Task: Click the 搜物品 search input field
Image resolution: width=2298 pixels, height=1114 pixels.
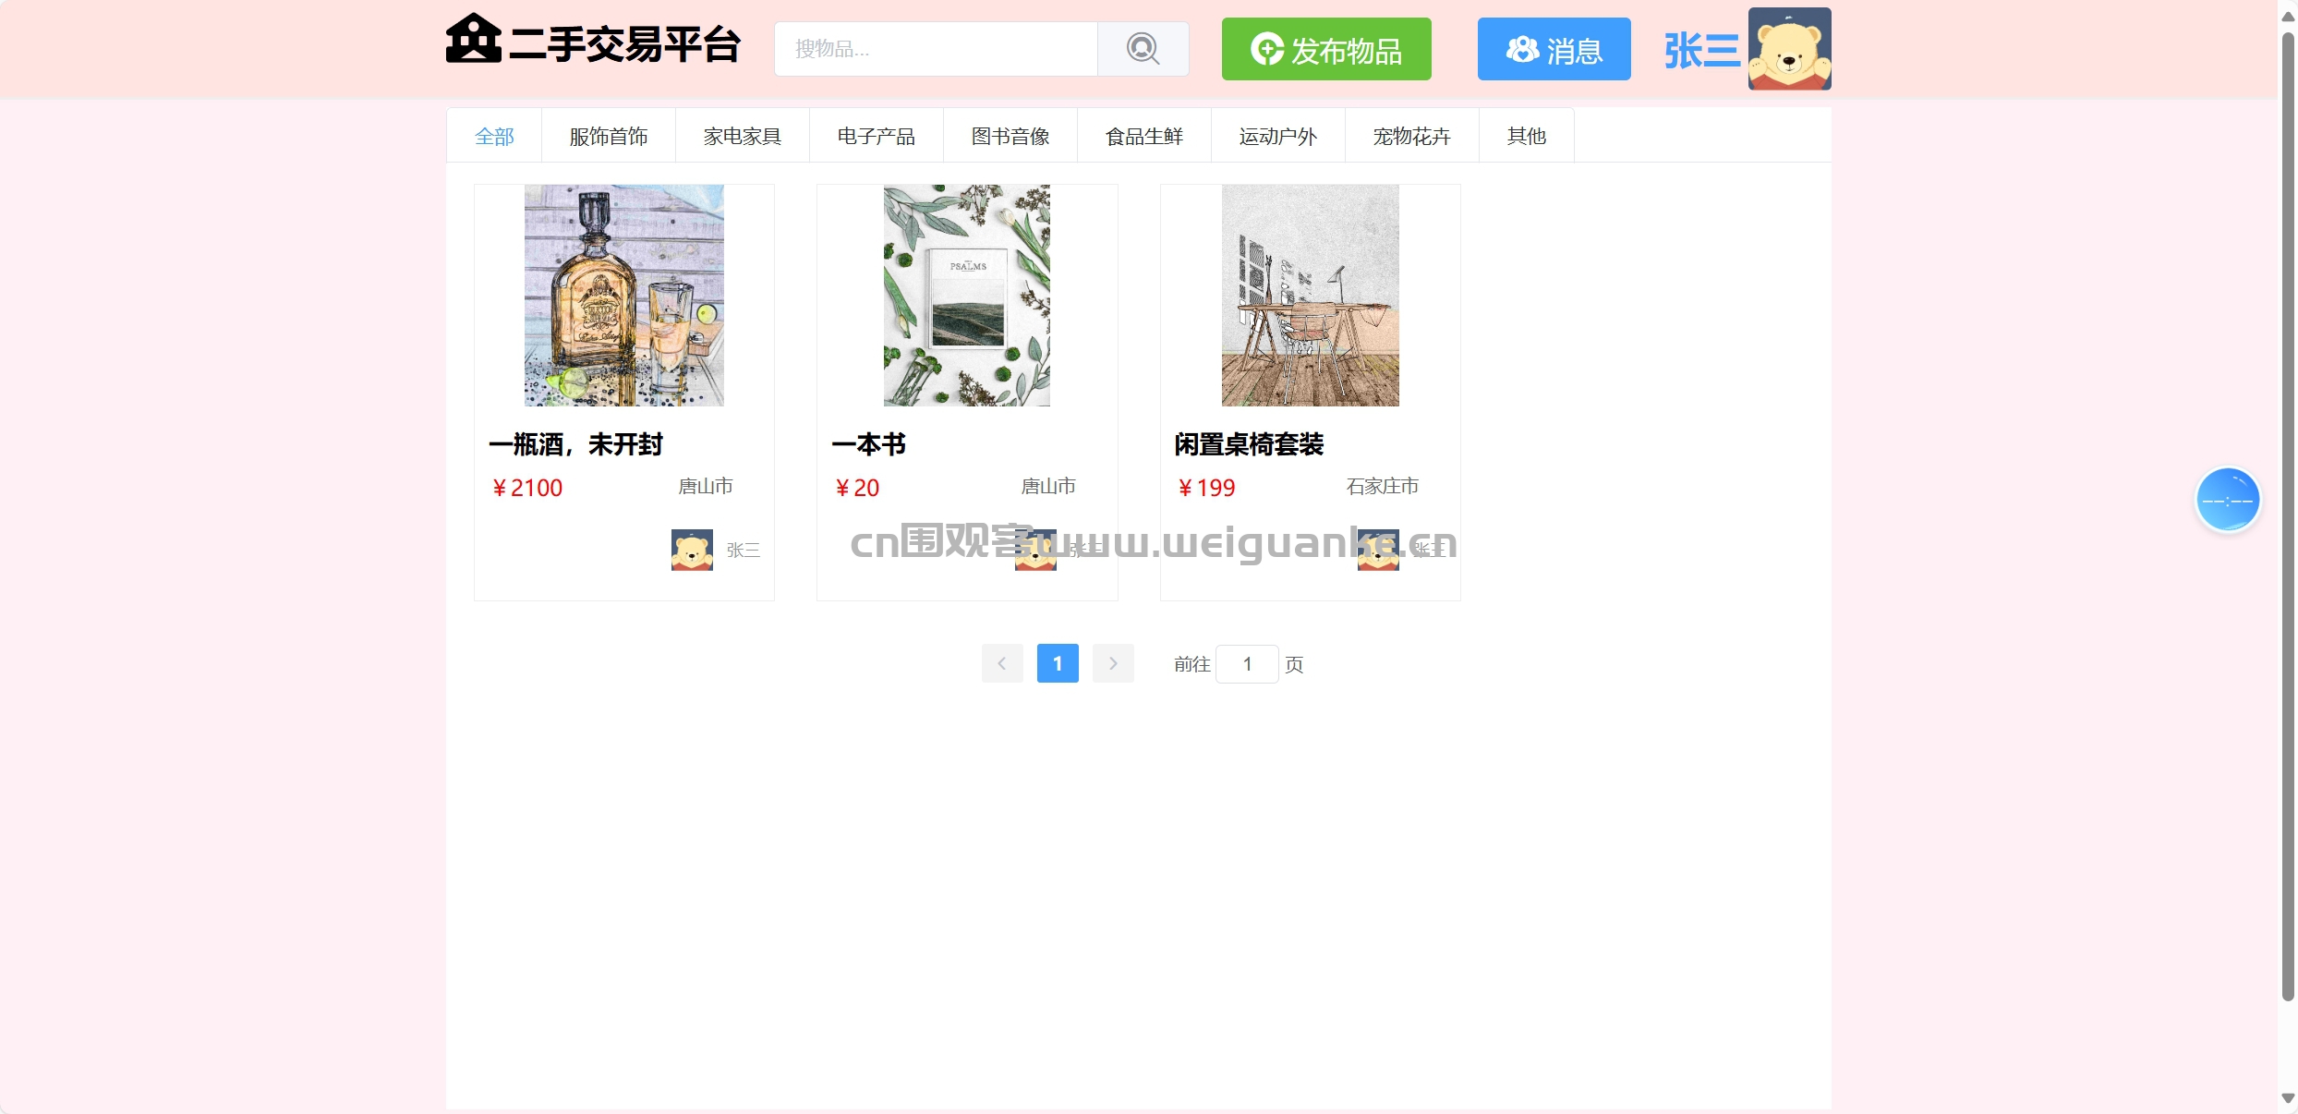Action: point(936,49)
